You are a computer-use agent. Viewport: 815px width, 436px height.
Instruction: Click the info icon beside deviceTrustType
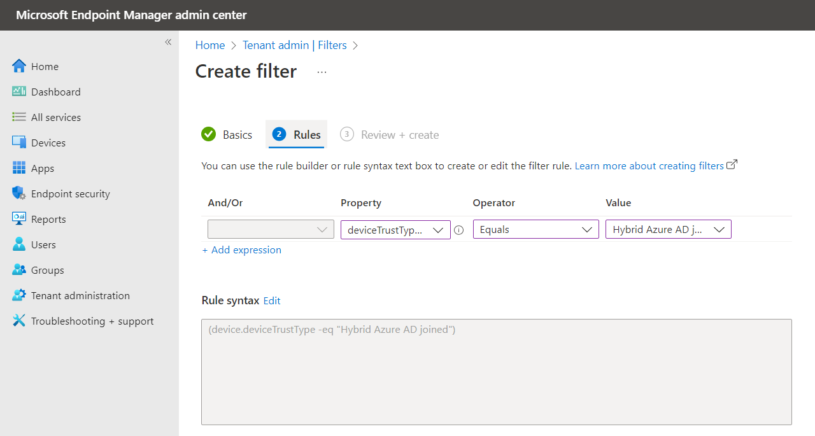459,230
